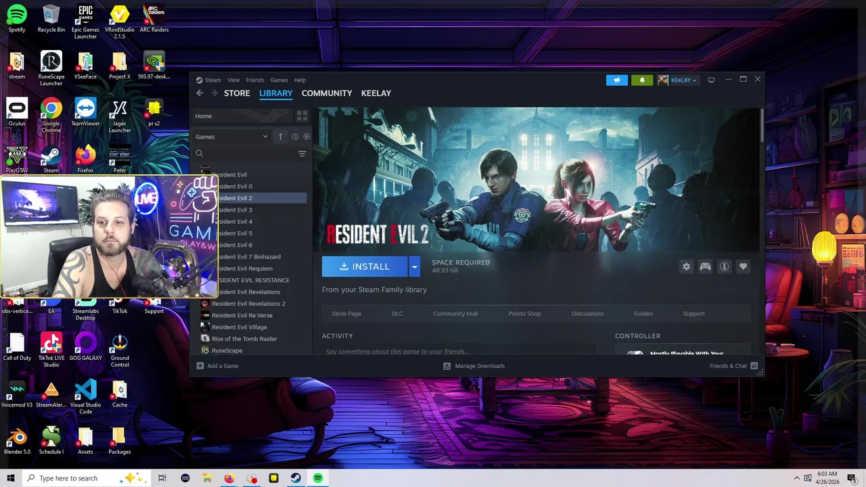866x487 pixels.
Task: Open game info icon
Action: [x=724, y=266]
